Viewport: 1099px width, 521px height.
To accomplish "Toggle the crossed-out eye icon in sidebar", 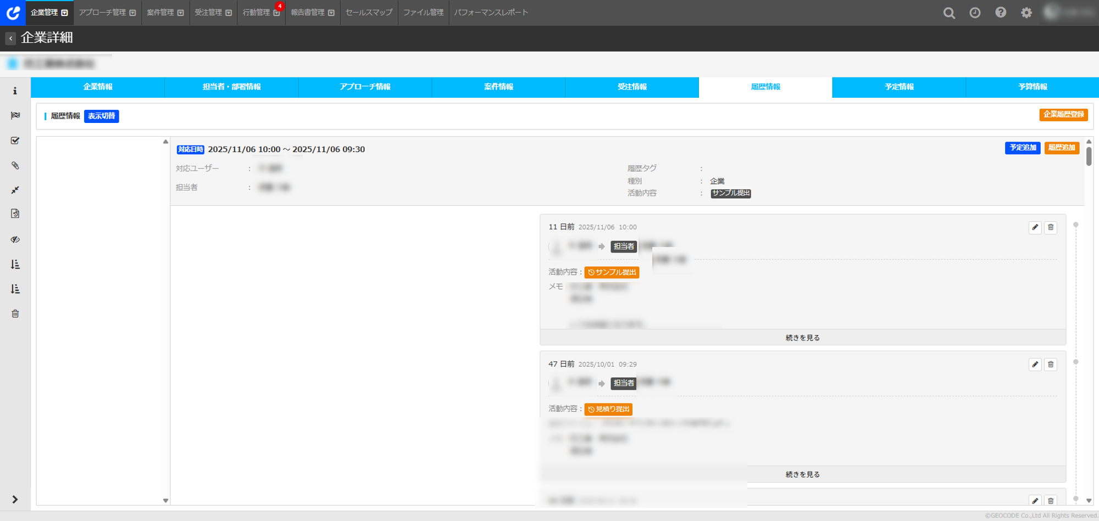I will click(x=15, y=239).
